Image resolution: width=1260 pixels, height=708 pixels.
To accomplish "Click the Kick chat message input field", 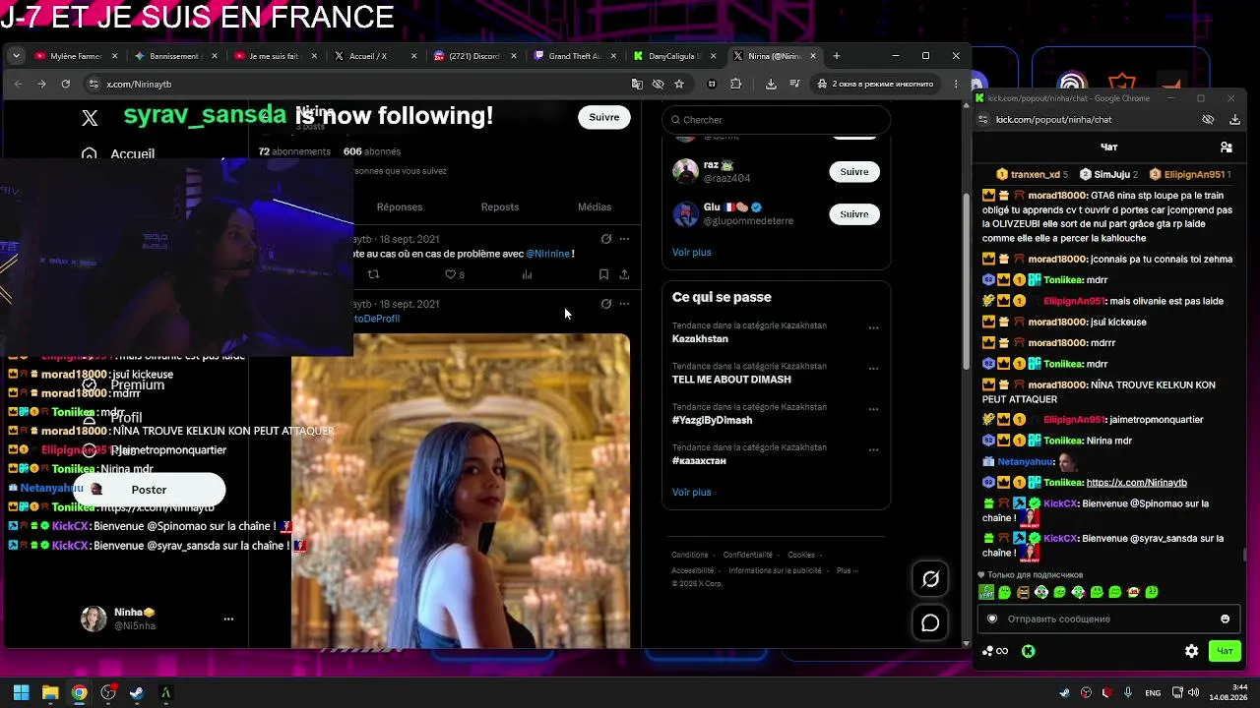I will (x=1107, y=619).
